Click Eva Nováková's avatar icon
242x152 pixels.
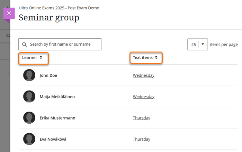[29, 139]
